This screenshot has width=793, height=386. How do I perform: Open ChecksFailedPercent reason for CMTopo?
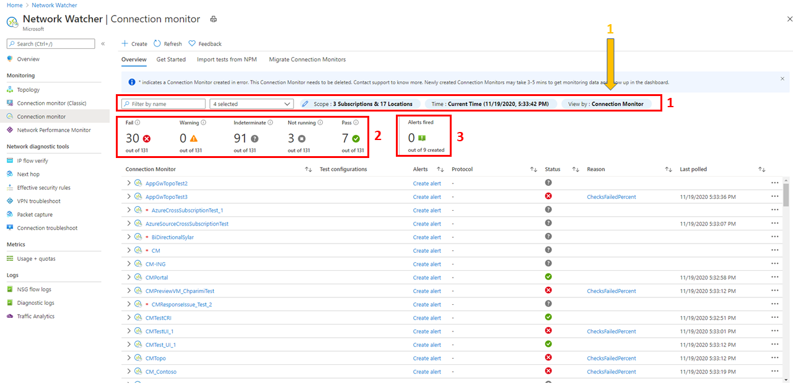tap(611, 358)
